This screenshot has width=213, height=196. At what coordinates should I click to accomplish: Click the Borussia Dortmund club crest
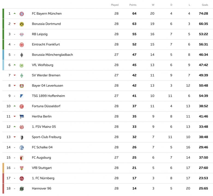point(22,24)
